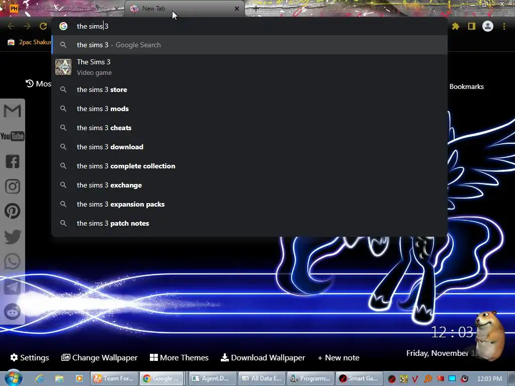515x386 pixels.
Task: Open the Bookmarks link on new tab page
Action: [466, 86]
